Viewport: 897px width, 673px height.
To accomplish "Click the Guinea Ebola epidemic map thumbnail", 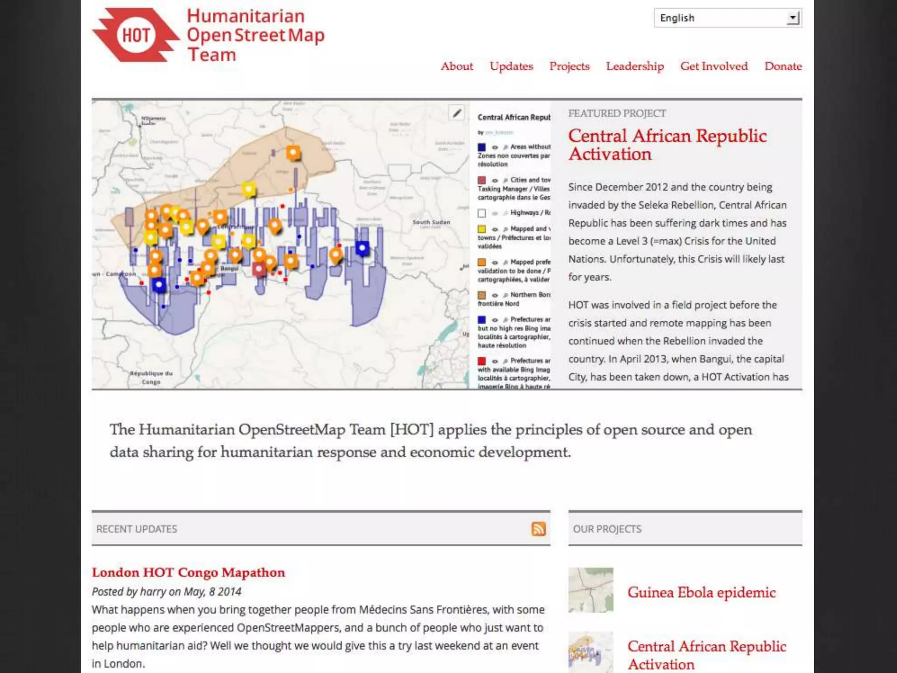I will point(591,590).
